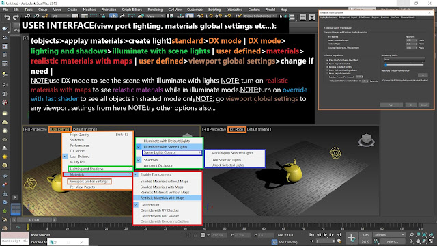Expand Scene Lights Control submenu
Screen dimensions: 437x246
tap(171, 152)
